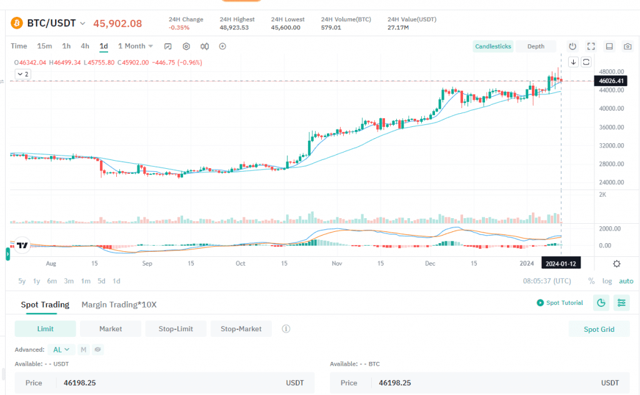Expand the collapsed indicator legend showing 2
Image resolution: width=640 pixels, height=395 pixels.
point(22,74)
